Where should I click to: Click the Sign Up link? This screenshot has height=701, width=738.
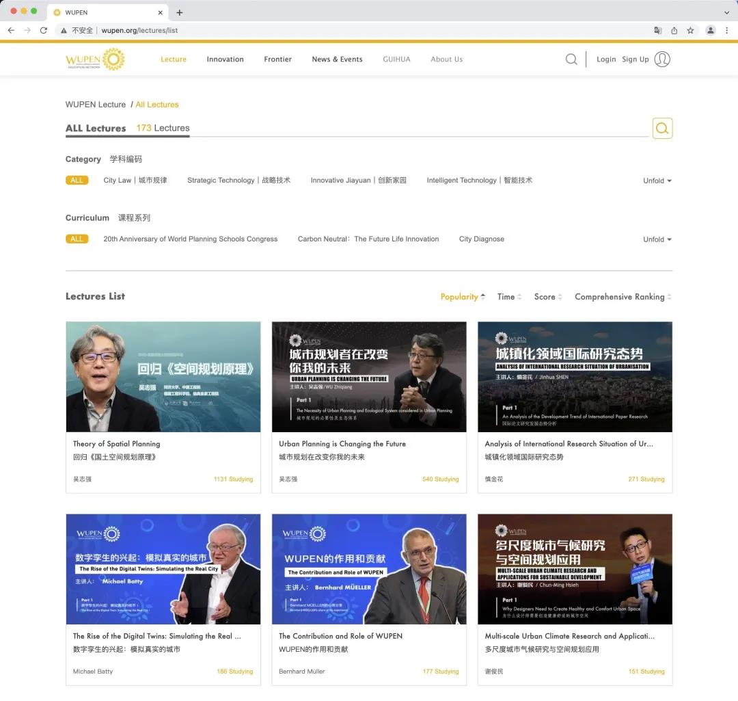[x=635, y=59]
